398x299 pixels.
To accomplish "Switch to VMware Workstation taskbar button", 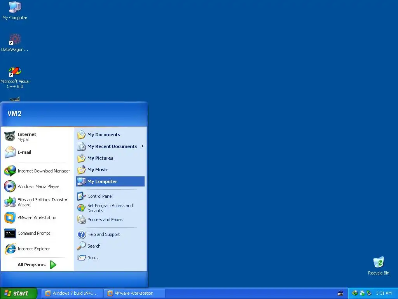I will [x=134, y=293].
